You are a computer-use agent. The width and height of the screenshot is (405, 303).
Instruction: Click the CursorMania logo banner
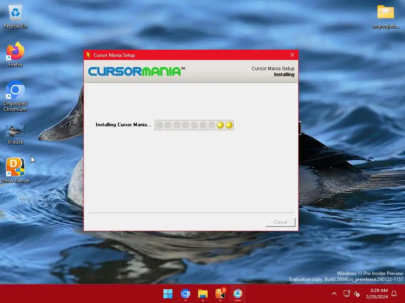[136, 71]
